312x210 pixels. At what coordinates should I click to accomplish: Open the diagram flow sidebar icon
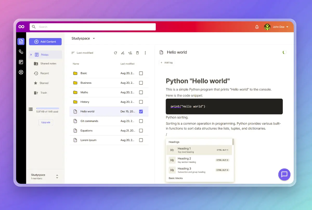point(21,52)
